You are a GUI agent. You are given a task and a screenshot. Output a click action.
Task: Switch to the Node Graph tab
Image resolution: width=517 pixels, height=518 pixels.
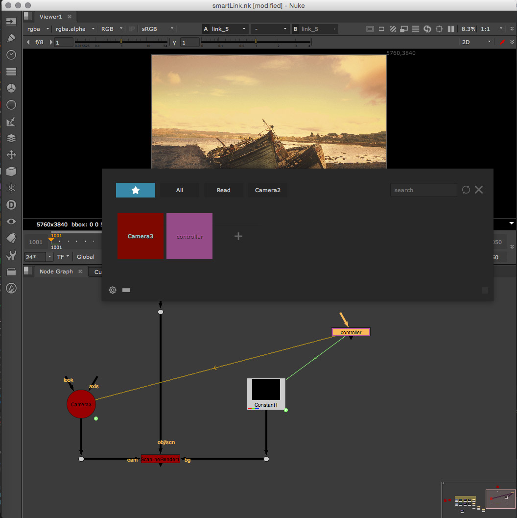pos(56,271)
